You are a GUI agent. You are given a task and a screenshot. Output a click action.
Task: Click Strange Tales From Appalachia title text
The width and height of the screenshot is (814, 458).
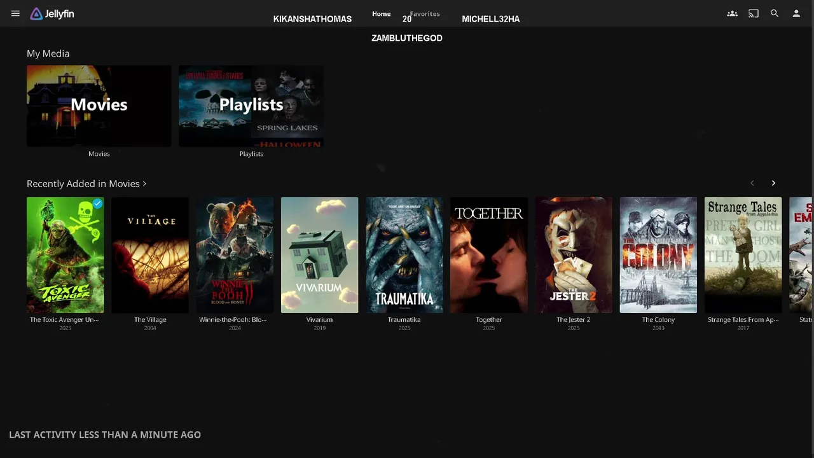coord(743,320)
